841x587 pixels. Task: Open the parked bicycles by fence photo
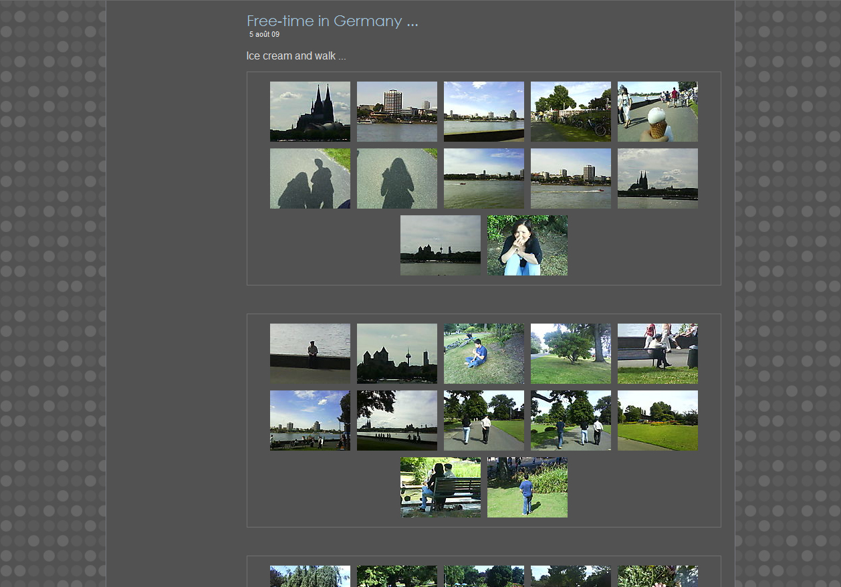[x=570, y=112]
